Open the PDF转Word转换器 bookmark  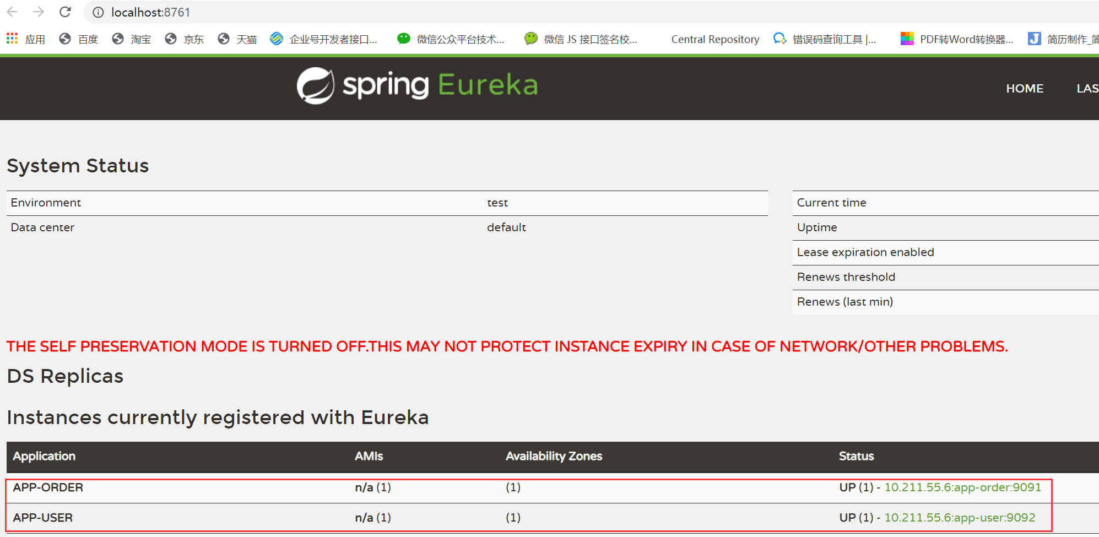(x=957, y=39)
